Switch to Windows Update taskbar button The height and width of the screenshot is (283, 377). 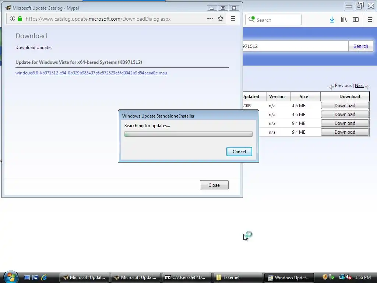coord(289,277)
